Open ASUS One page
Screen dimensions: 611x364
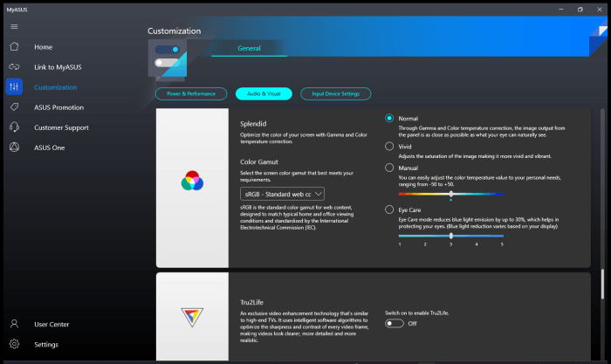(x=50, y=148)
